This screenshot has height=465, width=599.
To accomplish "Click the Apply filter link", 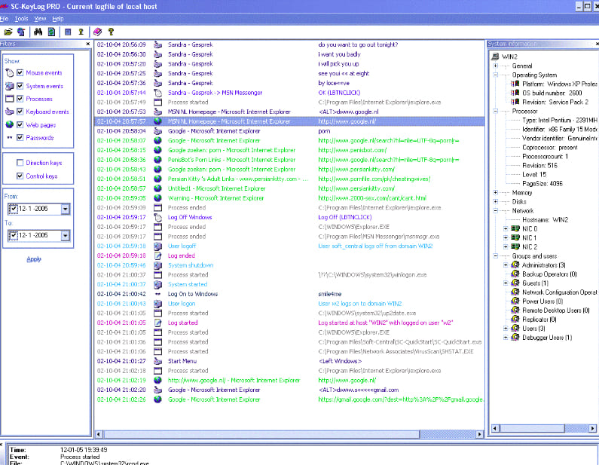I will coord(34,259).
